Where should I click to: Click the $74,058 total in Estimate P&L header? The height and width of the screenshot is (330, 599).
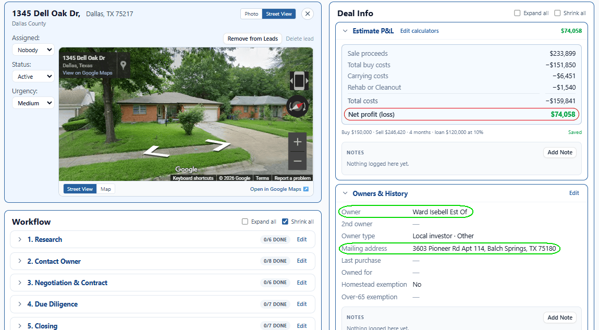point(571,31)
